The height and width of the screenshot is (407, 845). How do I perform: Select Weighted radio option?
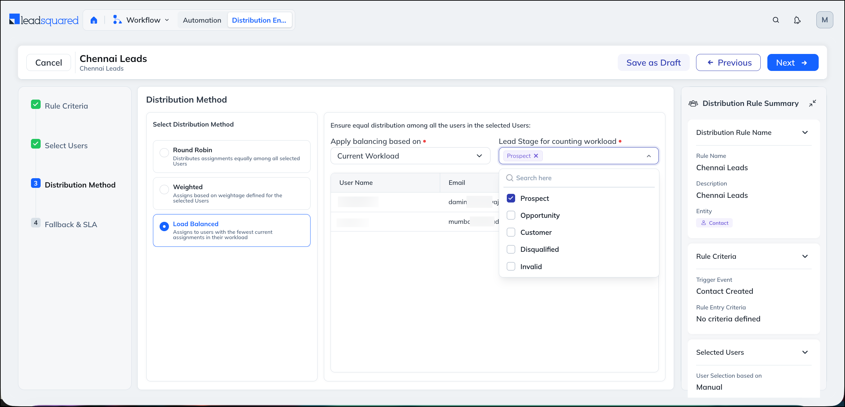click(164, 190)
